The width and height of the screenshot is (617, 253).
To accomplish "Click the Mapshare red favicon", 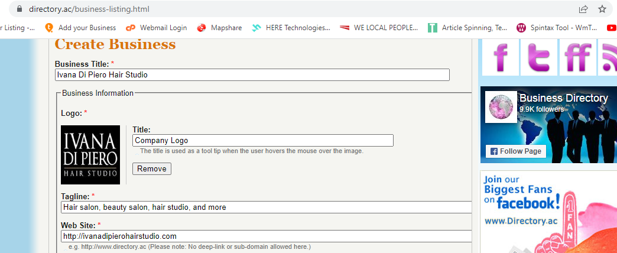I will coord(202,28).
